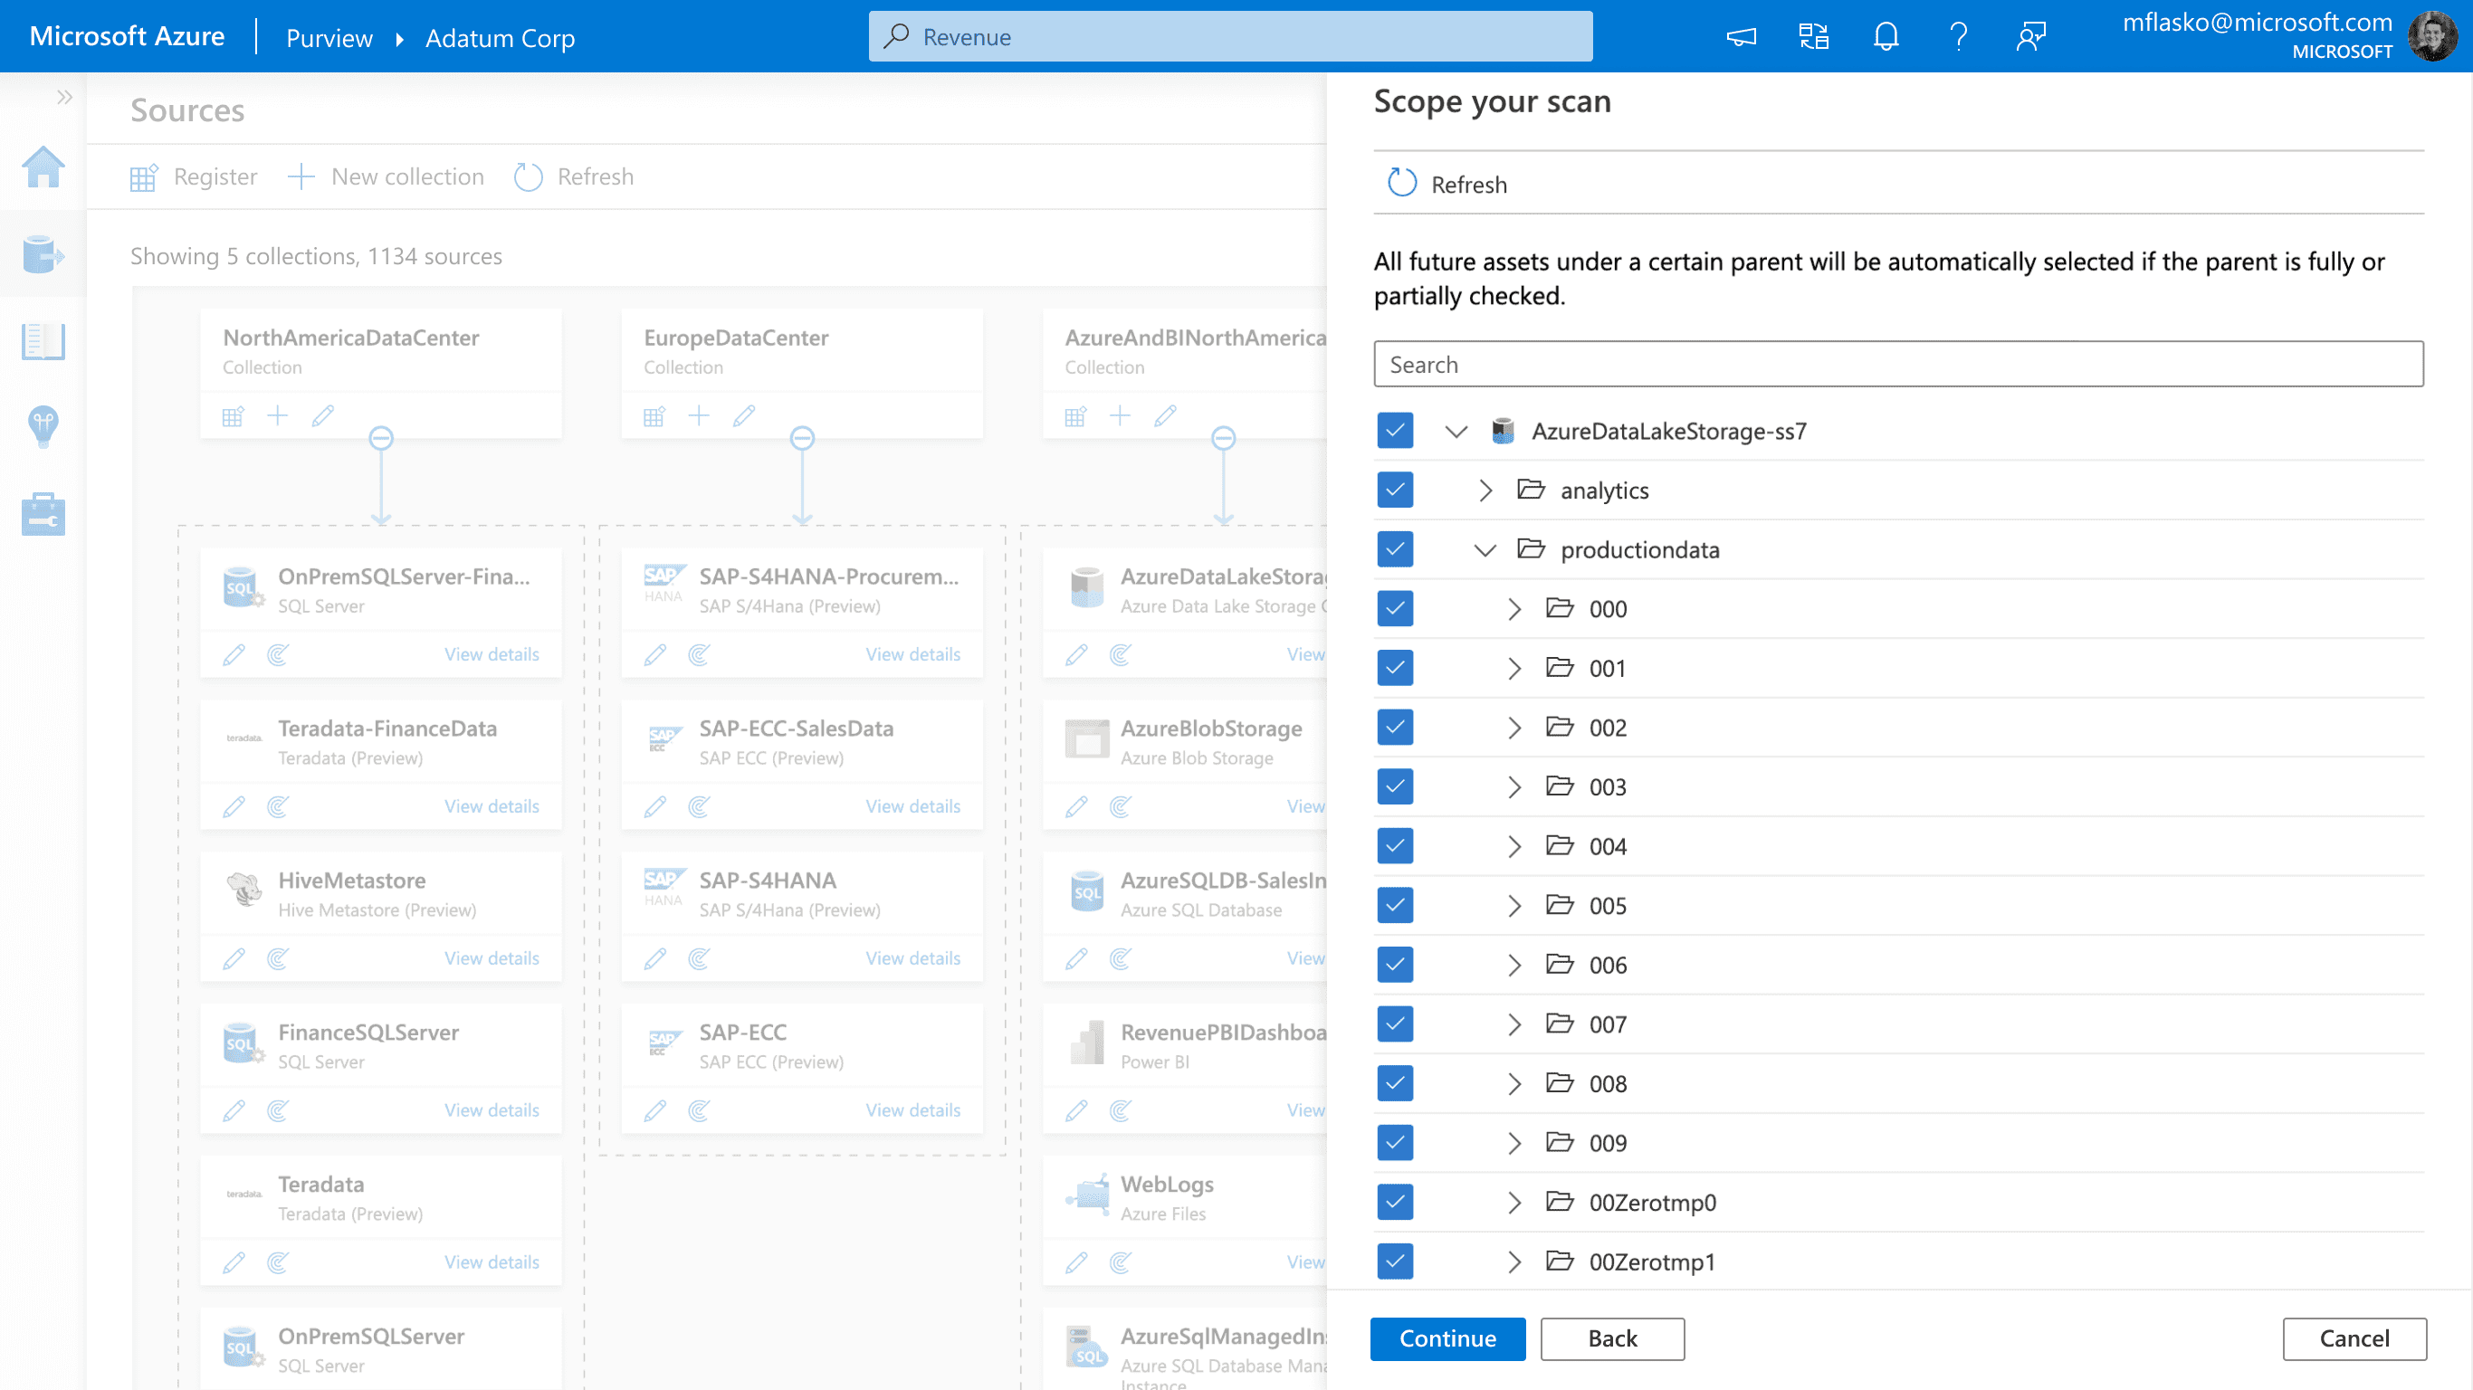Expand the 002 folder
Screen dimensions: 2473x1390
pos(1514,728)
